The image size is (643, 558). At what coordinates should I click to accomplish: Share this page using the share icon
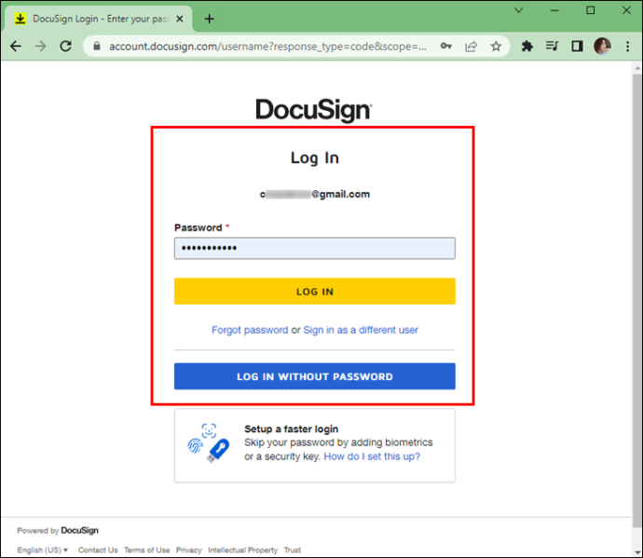click(x=471, y=47)
